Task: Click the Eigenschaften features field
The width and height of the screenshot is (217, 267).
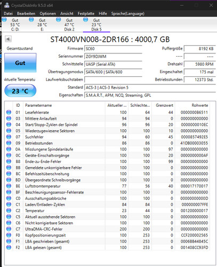Action: coord(150,95)
